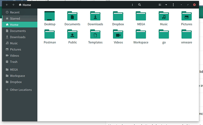
Task: Open the Downloads folder in the grid
Action: point(95,16)
